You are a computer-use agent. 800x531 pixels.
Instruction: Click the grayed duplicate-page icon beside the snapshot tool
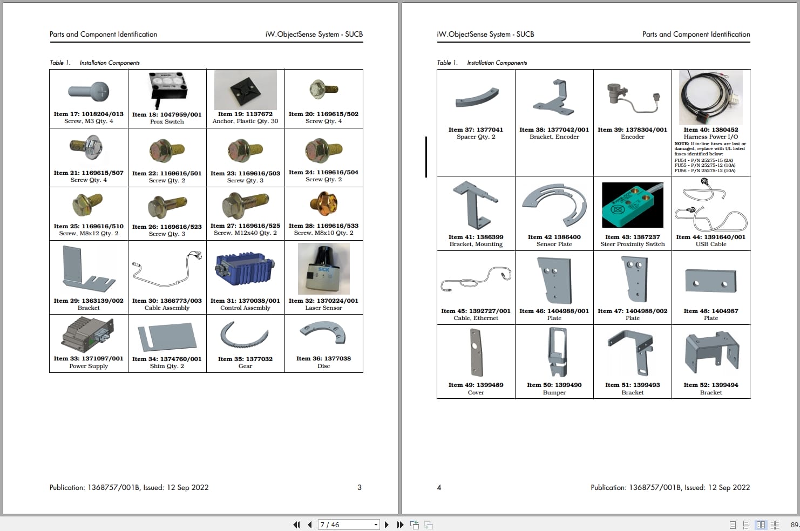pos(428,524)
